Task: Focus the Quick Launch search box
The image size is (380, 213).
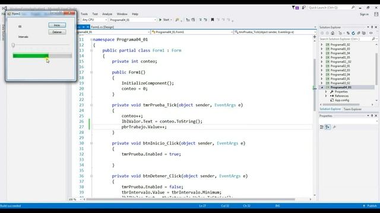Action: pos(331,8)
